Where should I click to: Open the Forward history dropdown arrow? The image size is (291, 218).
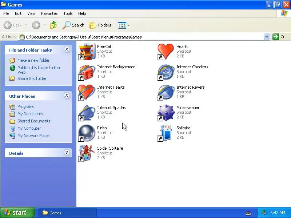coord(44,25)
